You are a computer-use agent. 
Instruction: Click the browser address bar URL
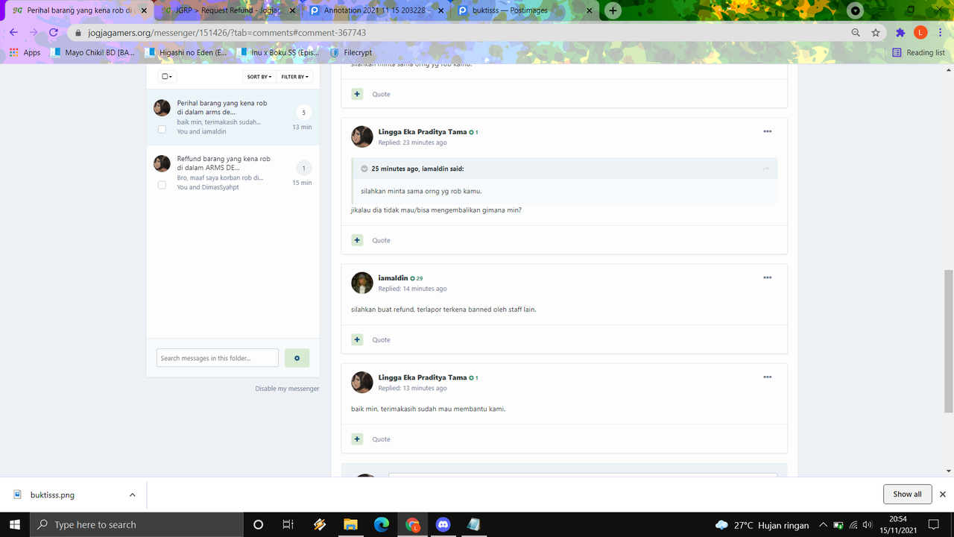[227, 33]
